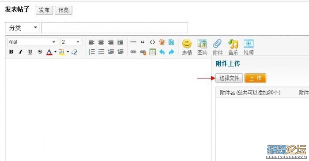Undo last action
Screen dimensions: 309x161
click(x=162, y=52)
